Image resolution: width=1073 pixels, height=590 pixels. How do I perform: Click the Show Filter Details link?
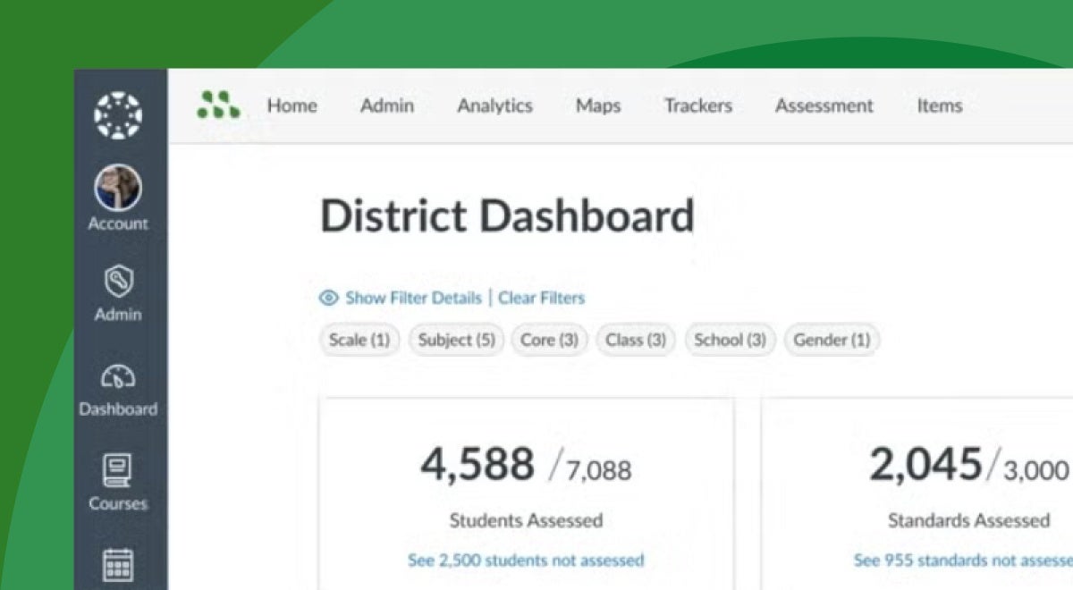413,298
